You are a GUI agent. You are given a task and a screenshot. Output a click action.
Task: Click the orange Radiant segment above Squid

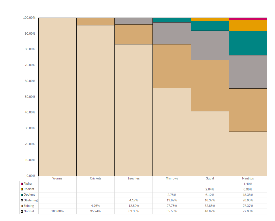210,19
